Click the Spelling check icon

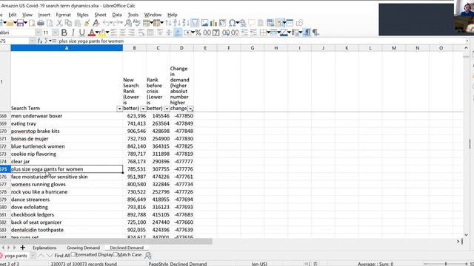click(x=136, y=23)
